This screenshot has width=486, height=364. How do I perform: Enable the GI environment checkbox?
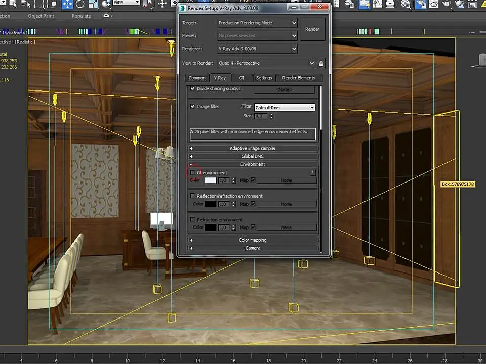(193, 173)
